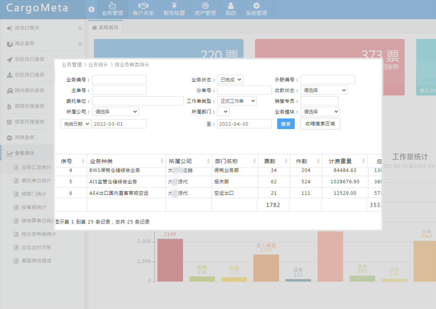Focus the 业务编号 input field
436x309 pixels.
click(119, 79)
